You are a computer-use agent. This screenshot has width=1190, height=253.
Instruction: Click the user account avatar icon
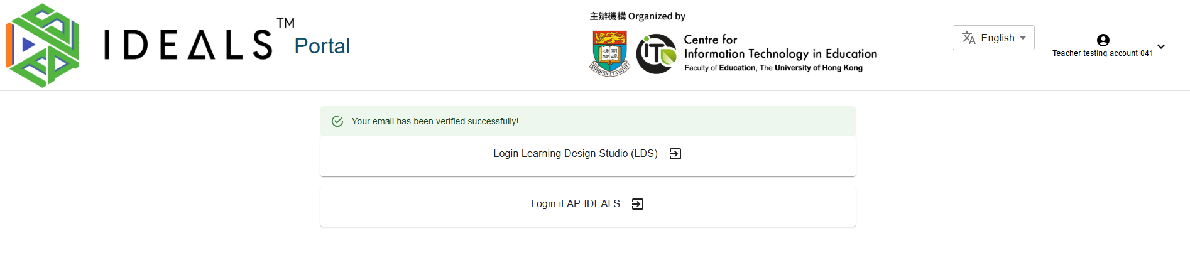coord(1103,40)
